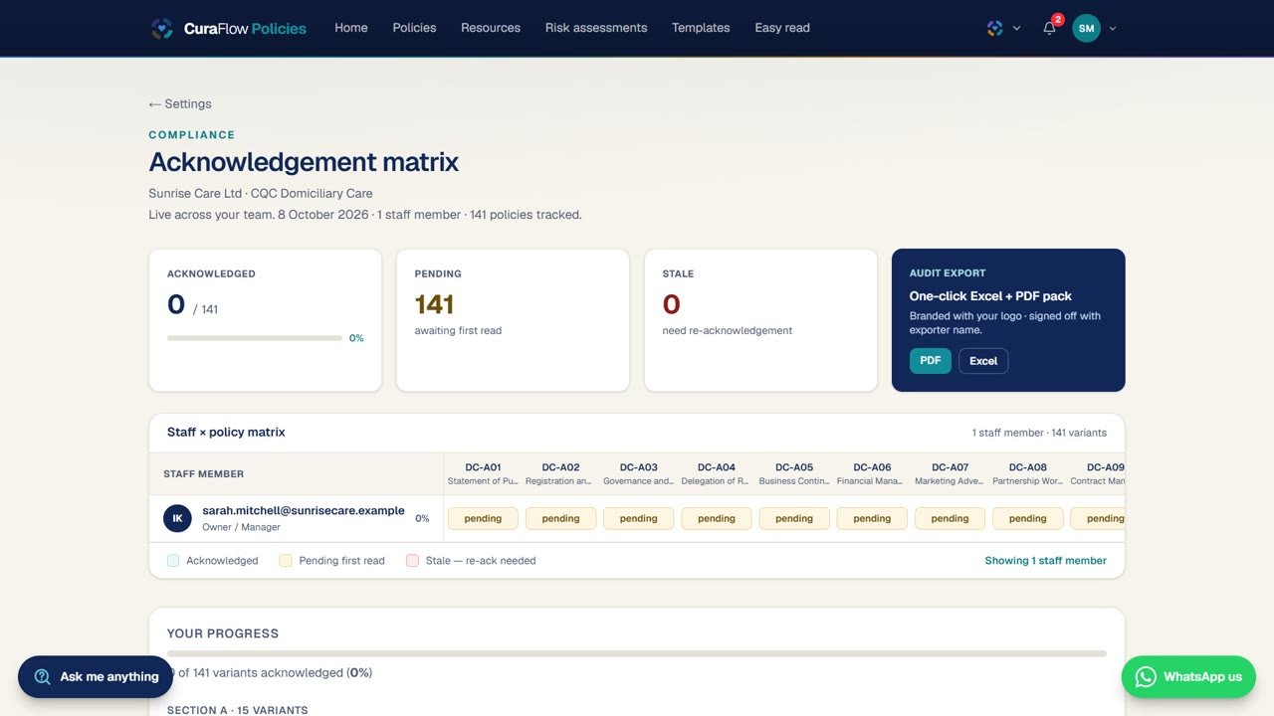The width and height of the screenshot is (1274, 716).
Task: Click the Showing 1 staff member text
Action: click(1046, 561)
